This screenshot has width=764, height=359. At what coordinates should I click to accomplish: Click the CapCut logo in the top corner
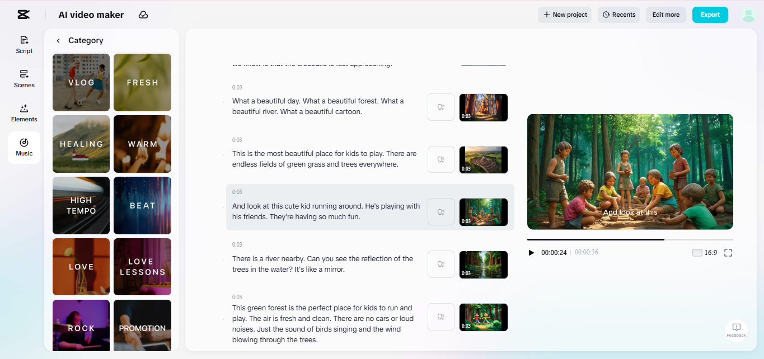click(x=23, y=14)
